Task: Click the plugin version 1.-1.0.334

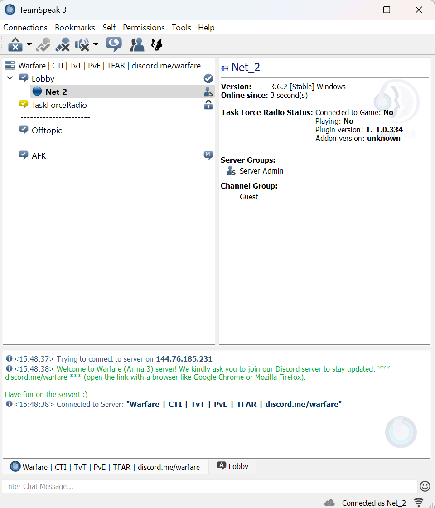Action: point(384,130)
